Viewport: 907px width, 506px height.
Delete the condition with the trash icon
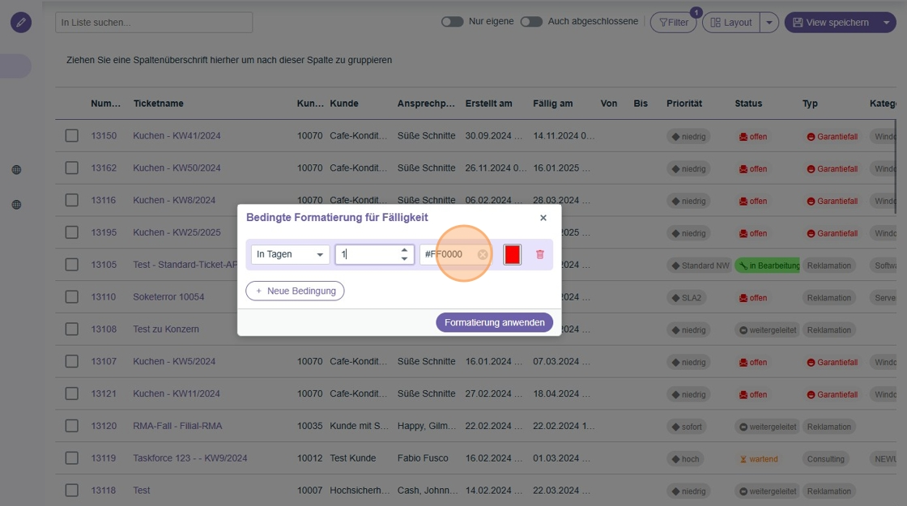tap(539, 254)
